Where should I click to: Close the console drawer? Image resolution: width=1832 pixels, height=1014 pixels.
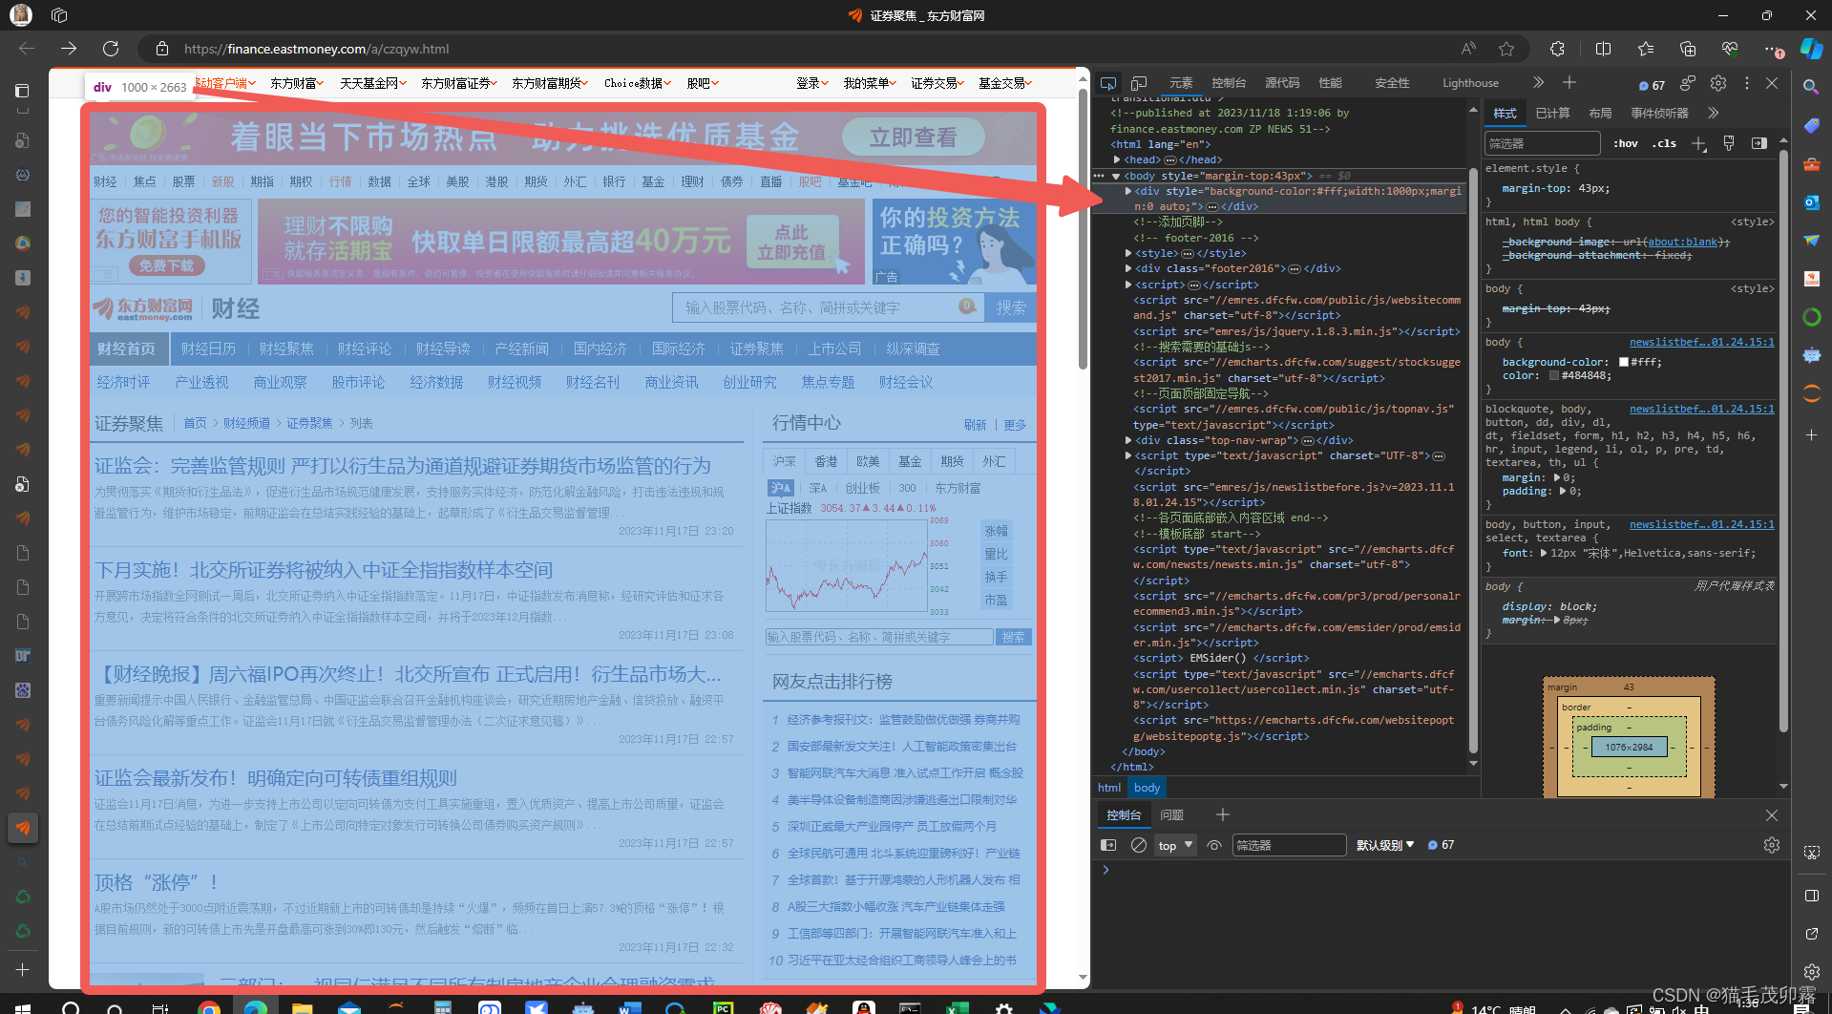point(1772,814)
